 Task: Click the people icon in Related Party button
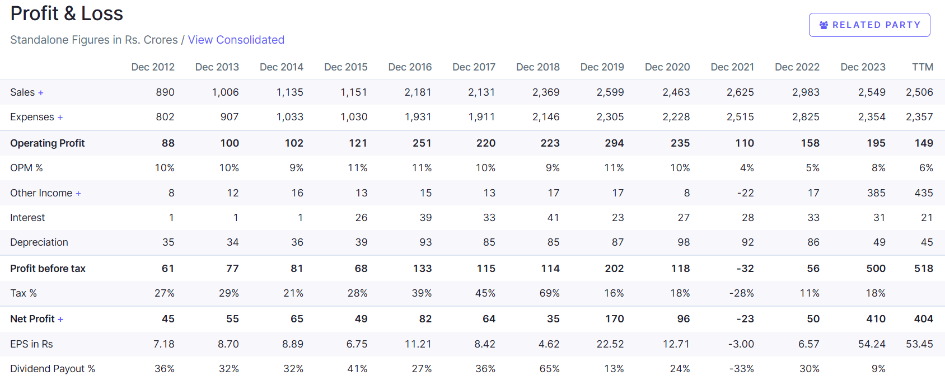coord(824,25)
